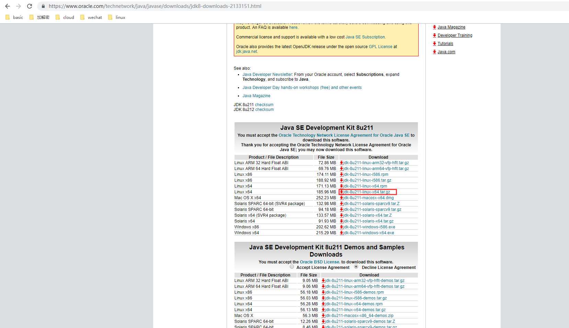Screen dimensions: 569x328
Task: Select Accept License Agreement radio for Demos
Action: point(292,267)
